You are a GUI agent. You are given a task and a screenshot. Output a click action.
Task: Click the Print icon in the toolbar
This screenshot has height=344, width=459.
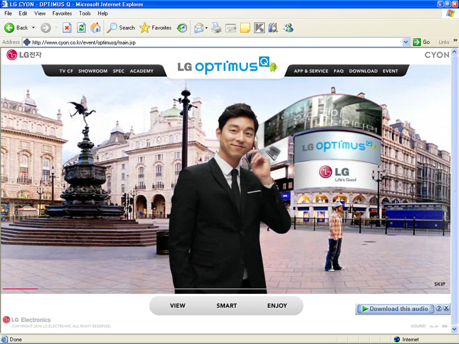coord(217,28)
